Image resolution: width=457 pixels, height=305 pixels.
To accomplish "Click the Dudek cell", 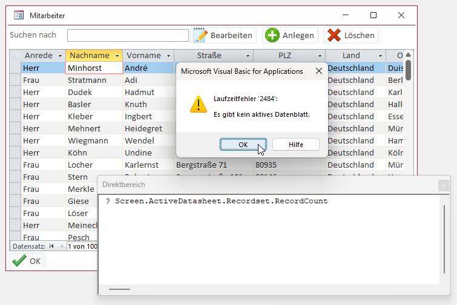I will 94,93.
